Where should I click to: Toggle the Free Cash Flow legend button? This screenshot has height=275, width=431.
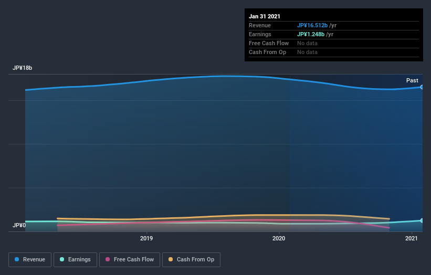(130, 260)
